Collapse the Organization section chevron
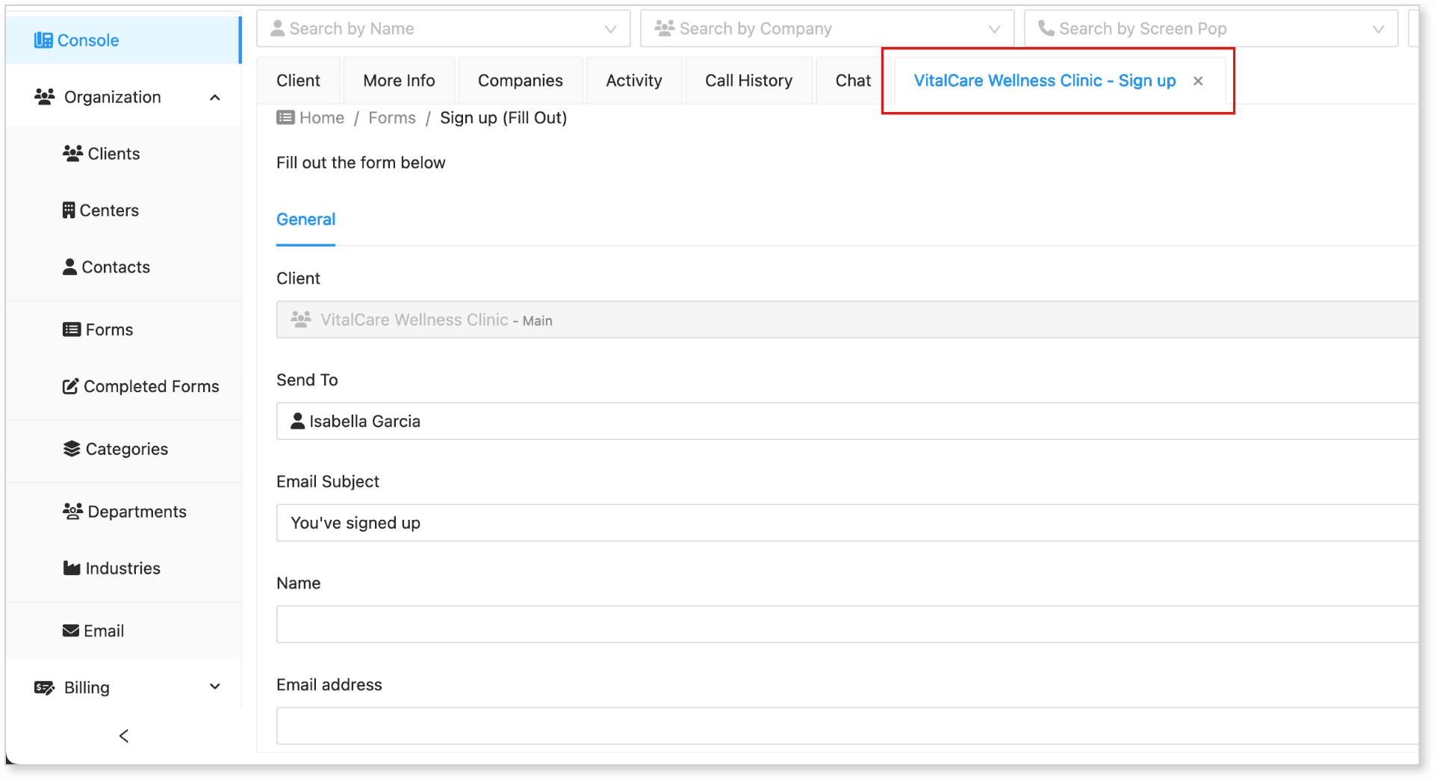1434x779 pixels. coord(215,98)
